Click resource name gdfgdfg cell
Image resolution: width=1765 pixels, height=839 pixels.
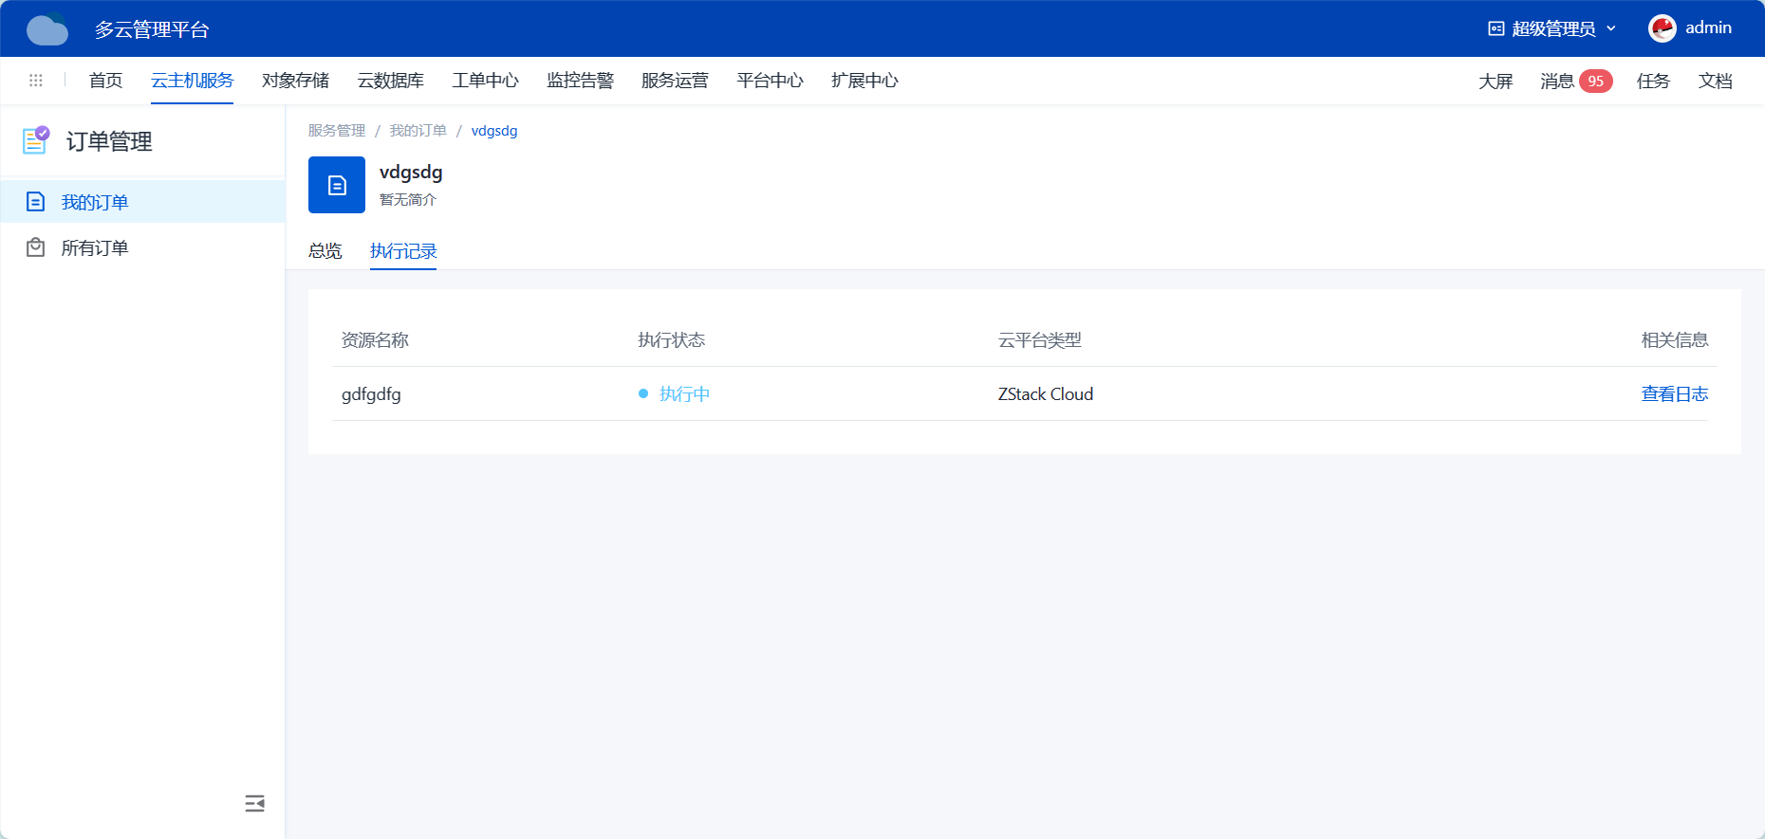pos(371,394)
